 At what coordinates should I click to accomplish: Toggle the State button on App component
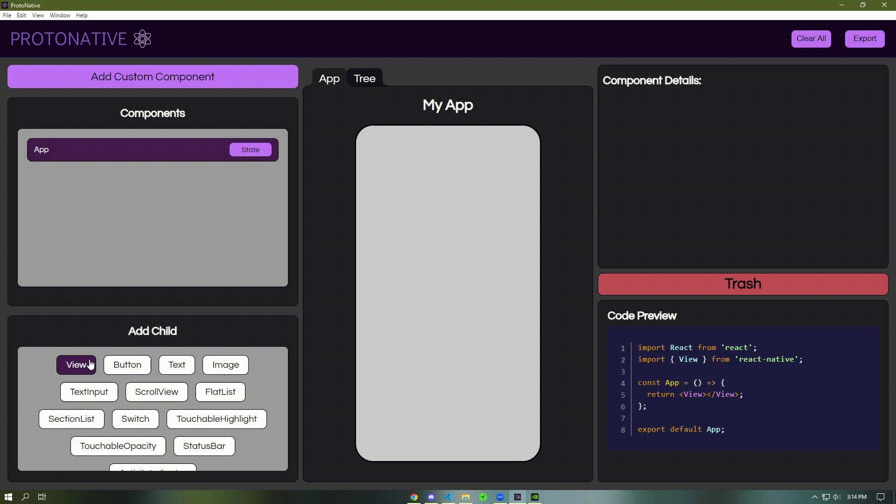click(x=251, y=149)
